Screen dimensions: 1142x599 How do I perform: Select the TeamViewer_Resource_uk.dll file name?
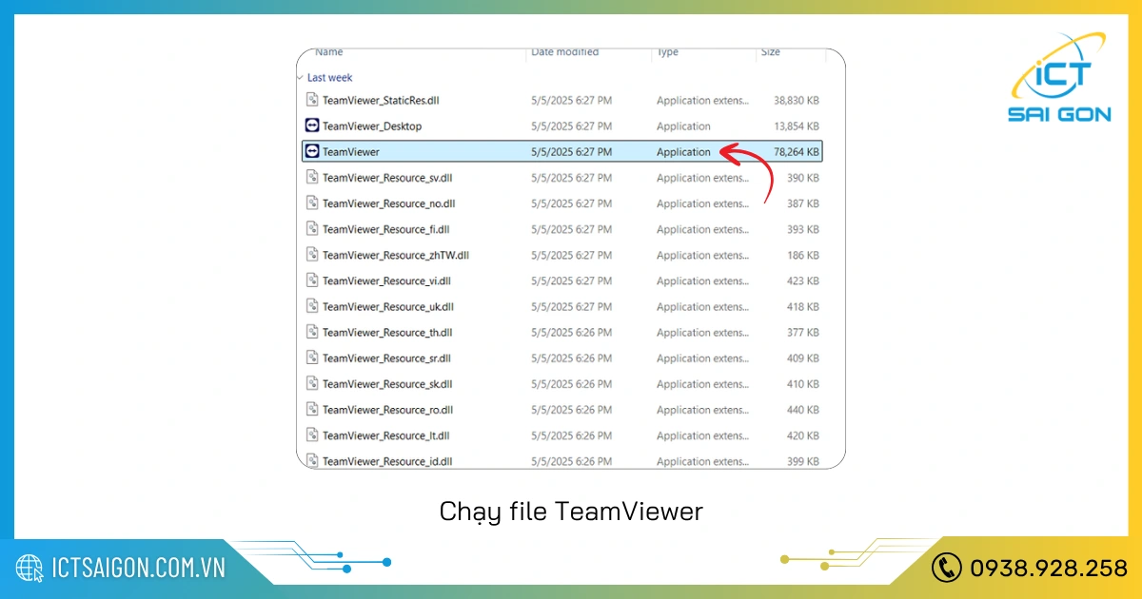(x=388, y=306)
